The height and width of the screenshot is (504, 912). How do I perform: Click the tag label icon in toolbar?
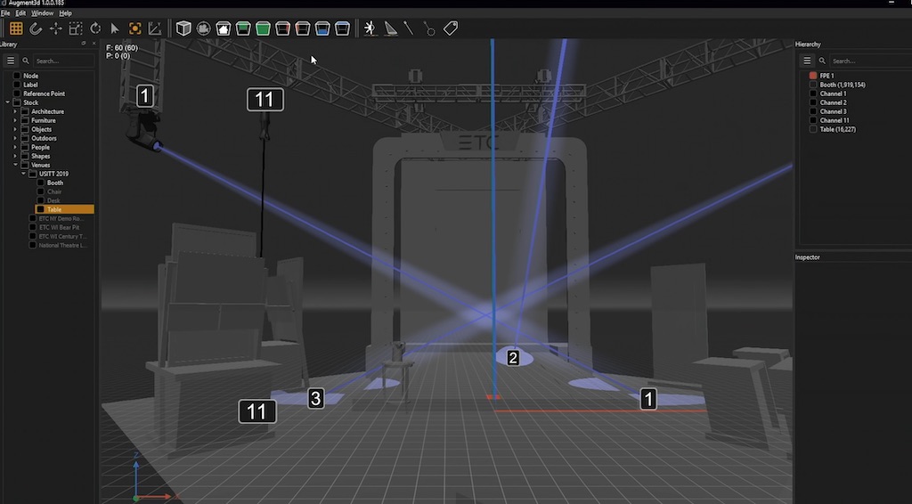click(x=451, y=28)
